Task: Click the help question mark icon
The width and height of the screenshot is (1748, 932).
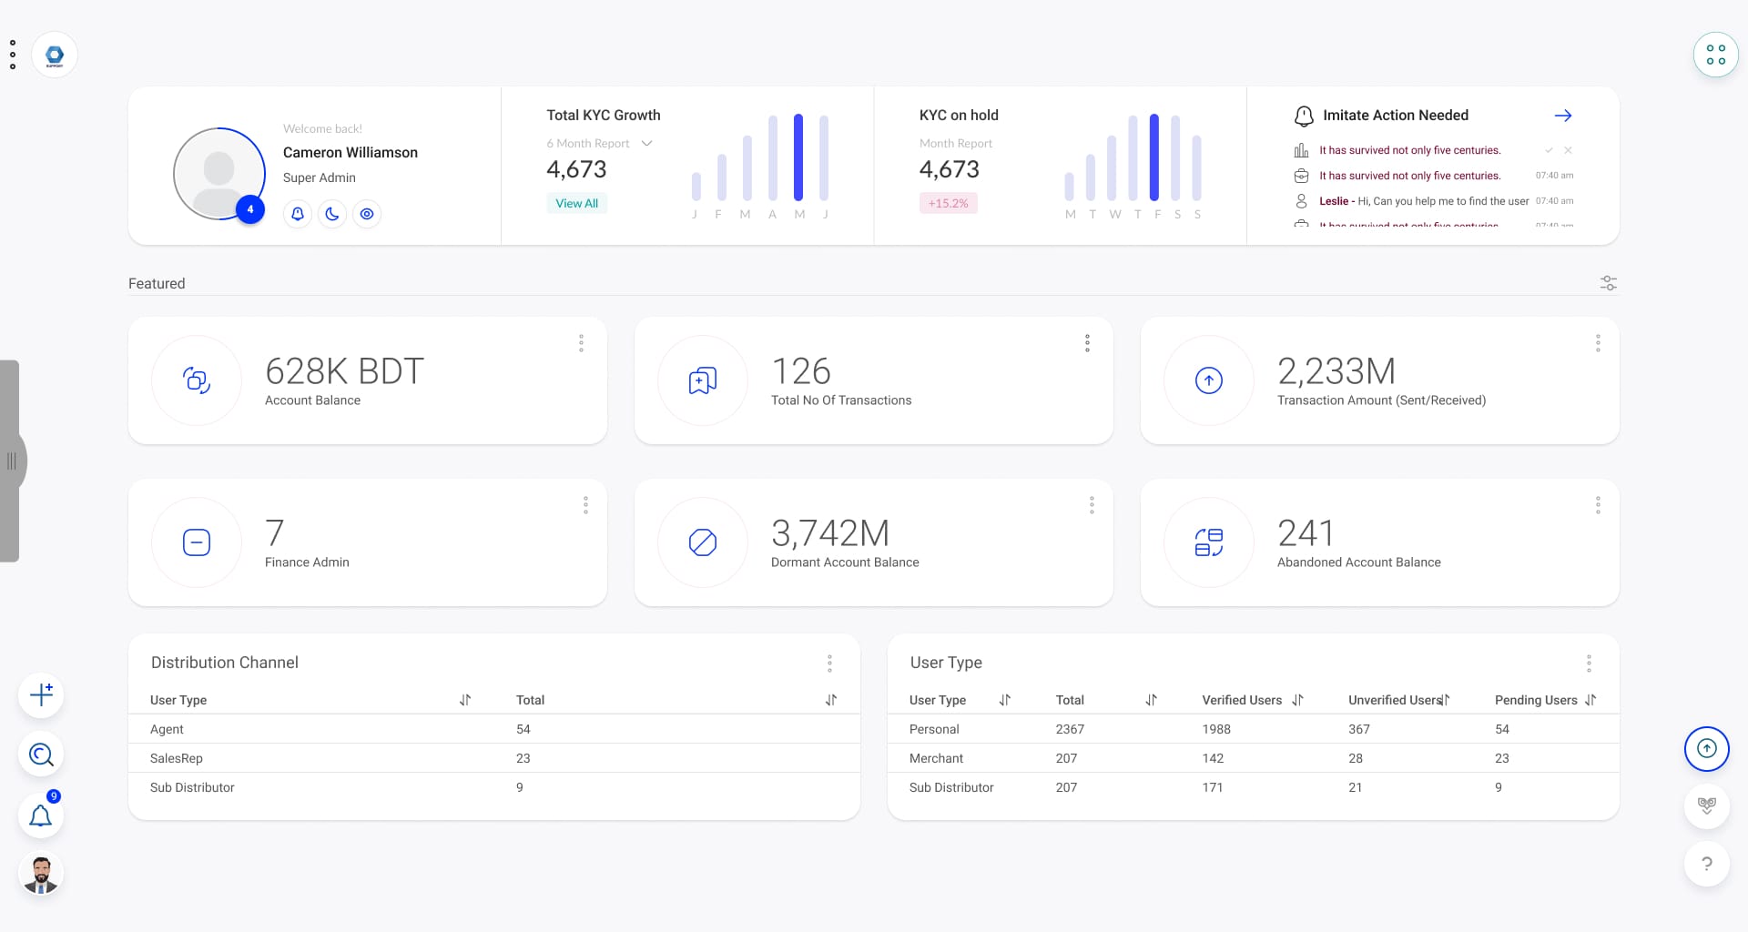Action: tap(1706, 864)
